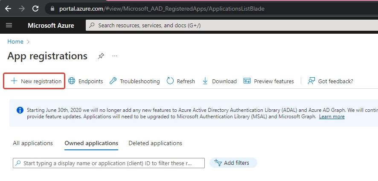The width and height of the screenshot is (378, 181).
Task: Click the browser forward arrow
Action: pos(22,9)
